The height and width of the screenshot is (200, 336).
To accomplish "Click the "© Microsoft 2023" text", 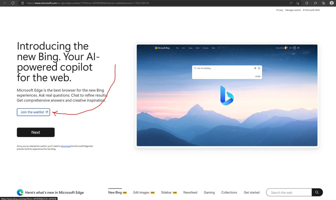I will pos(311,10).
